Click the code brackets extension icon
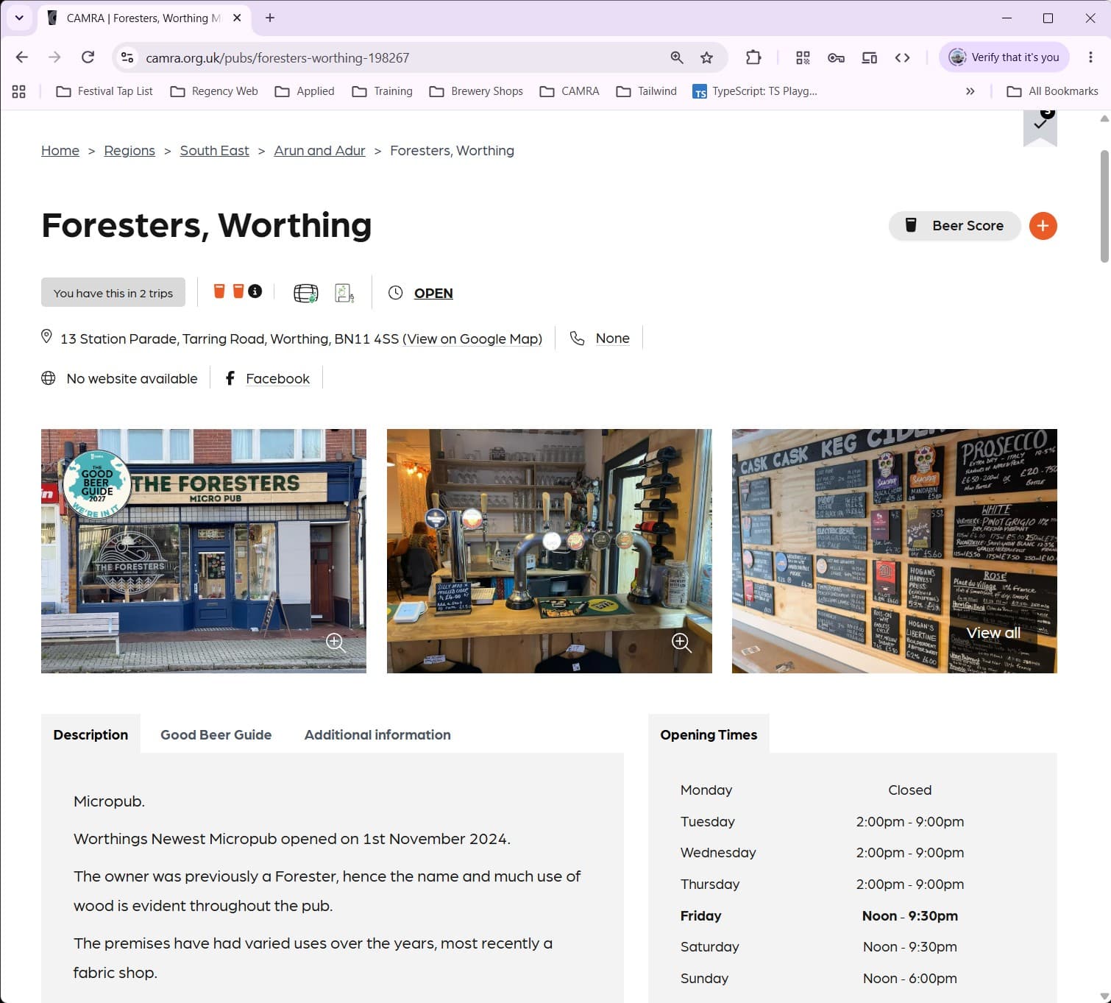 (902, 57)
